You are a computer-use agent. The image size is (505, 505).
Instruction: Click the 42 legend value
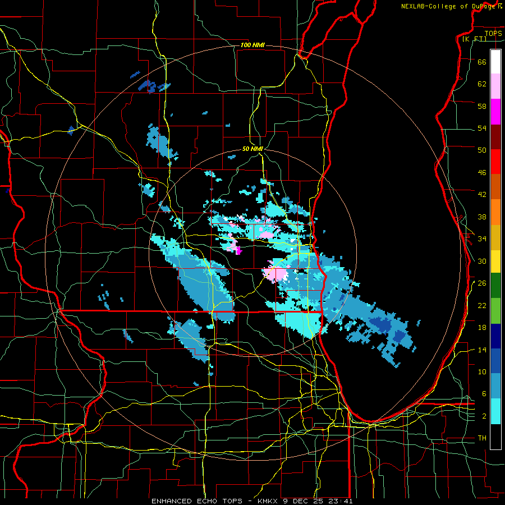pos(482,195)
